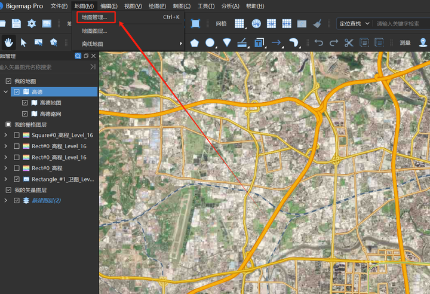The image size is (430, 294).
Task: Click the location pin marker icon
Action: click(423, 42)
